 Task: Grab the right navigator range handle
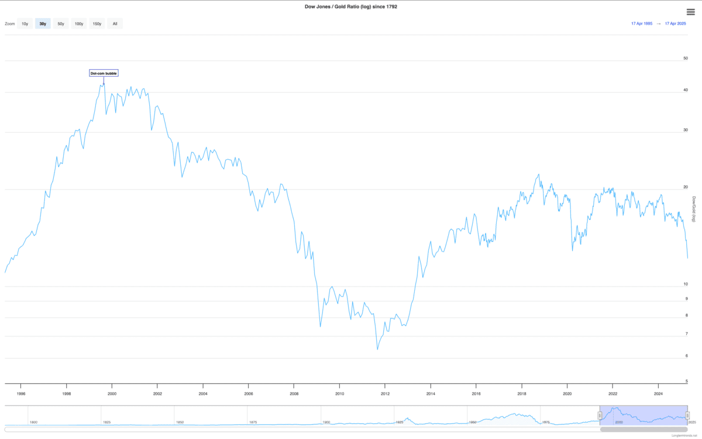click(687, 415)
